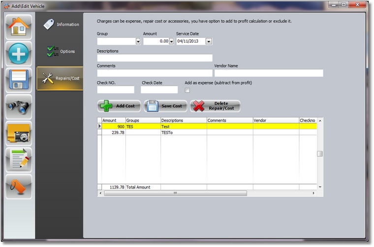
Task: Switch to the Options tab
Action: pyautogui.click(x=61, y=51)
